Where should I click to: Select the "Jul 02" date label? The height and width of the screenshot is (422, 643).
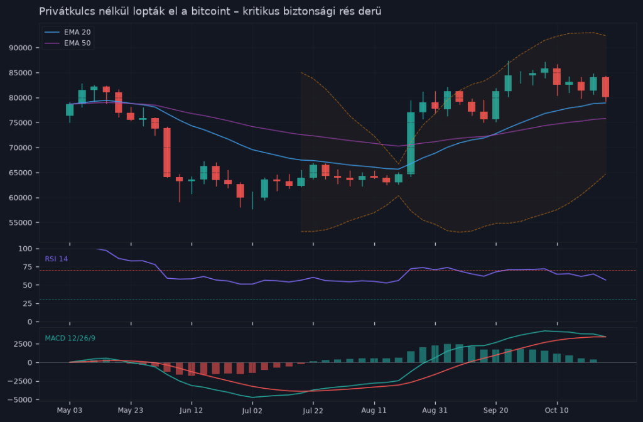[x=252, y=410]
